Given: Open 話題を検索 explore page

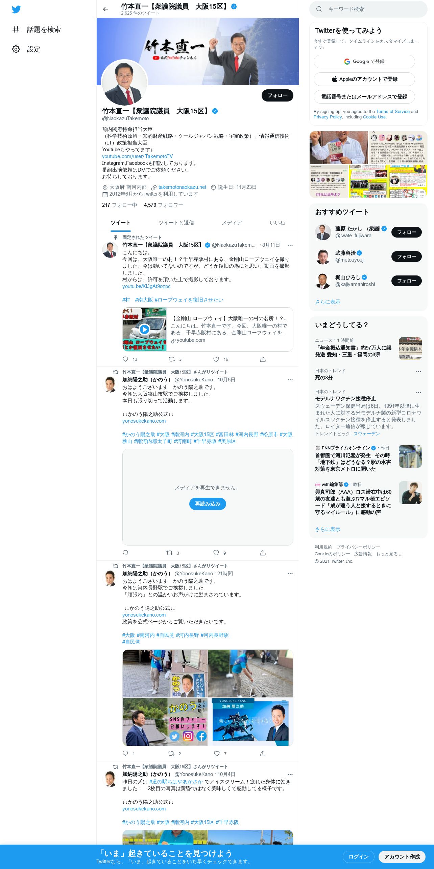Looking at the screenshot, I should point(37,30).
